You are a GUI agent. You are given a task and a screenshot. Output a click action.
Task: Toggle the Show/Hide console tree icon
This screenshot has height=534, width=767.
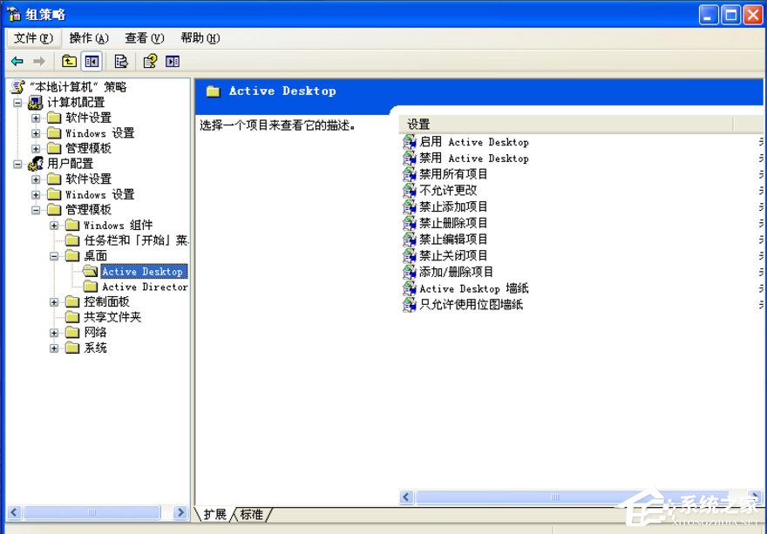pyautogui.click(x=93, y=61)
